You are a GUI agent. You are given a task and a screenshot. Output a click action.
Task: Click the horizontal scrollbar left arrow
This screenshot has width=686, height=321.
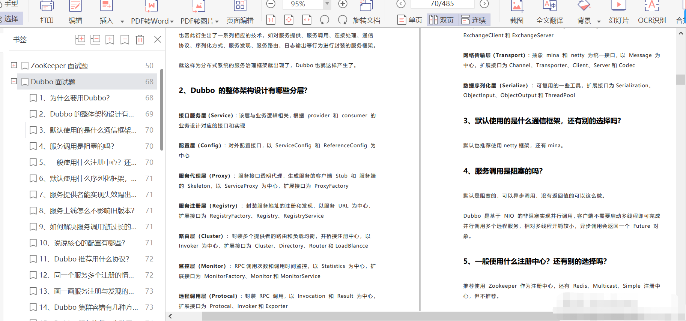tap(170, 317)
